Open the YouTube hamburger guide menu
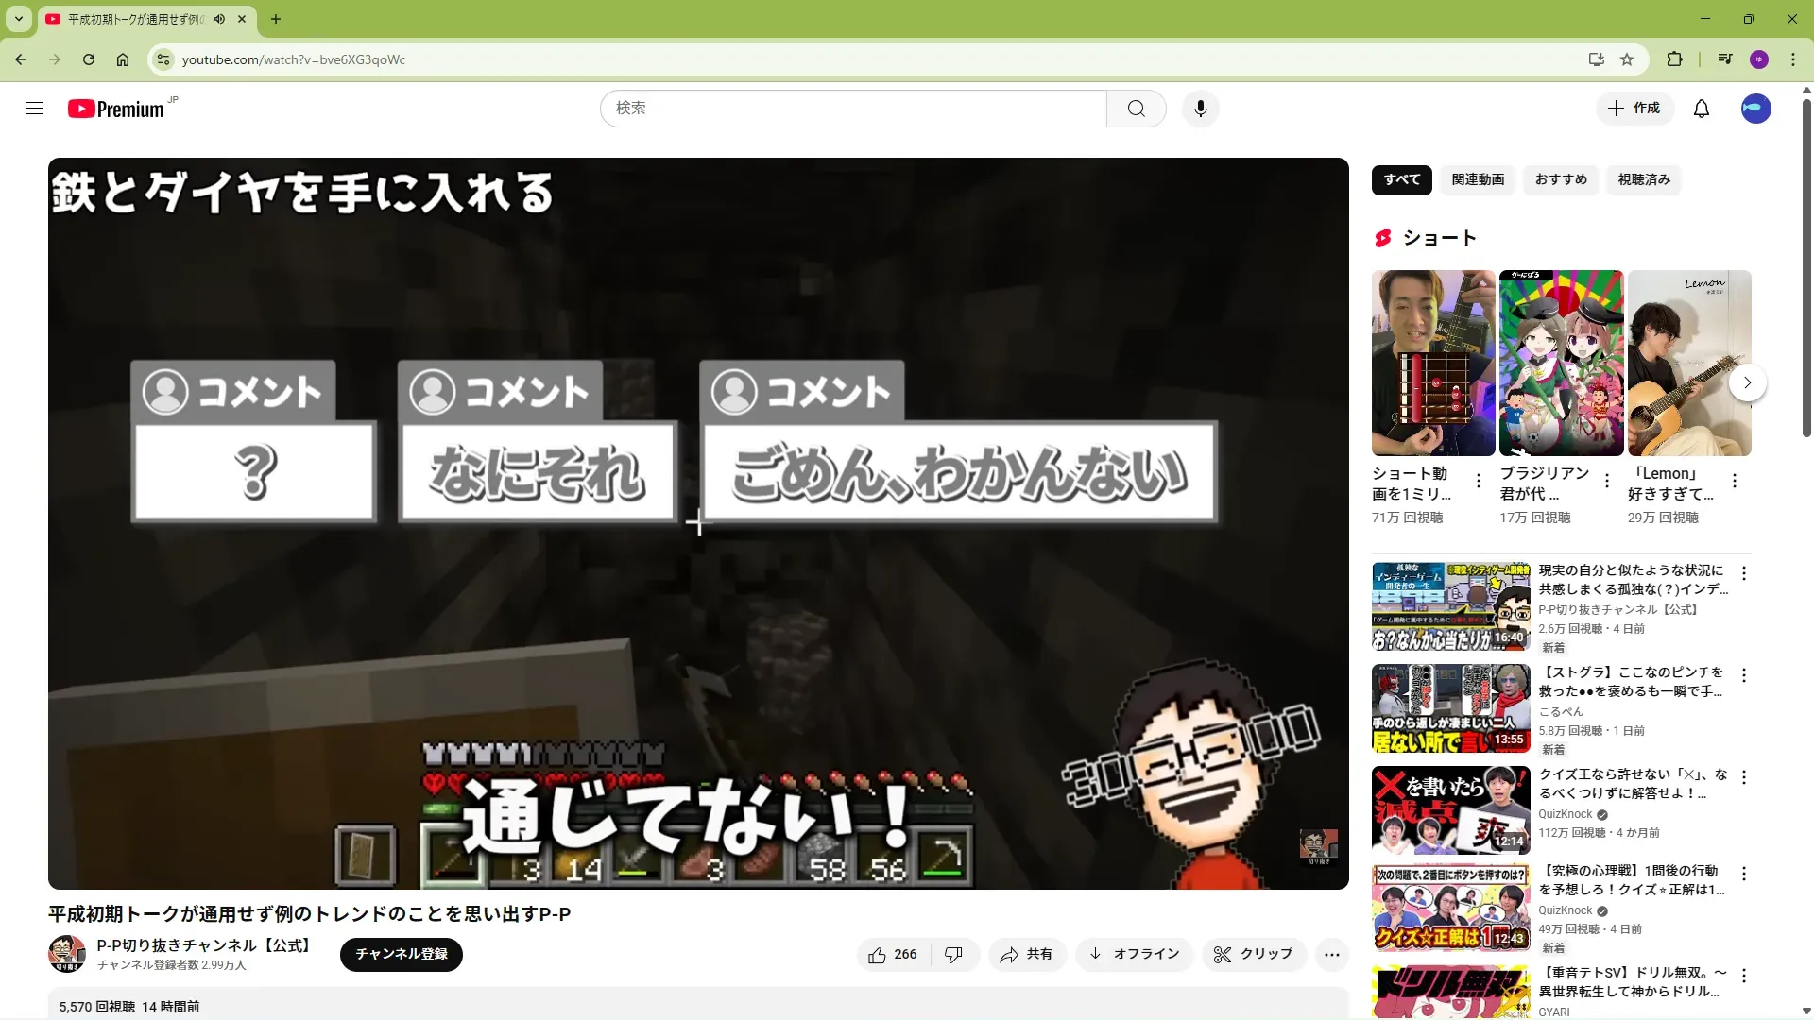The image size is (1814, 1020). (x=34, y=109)
